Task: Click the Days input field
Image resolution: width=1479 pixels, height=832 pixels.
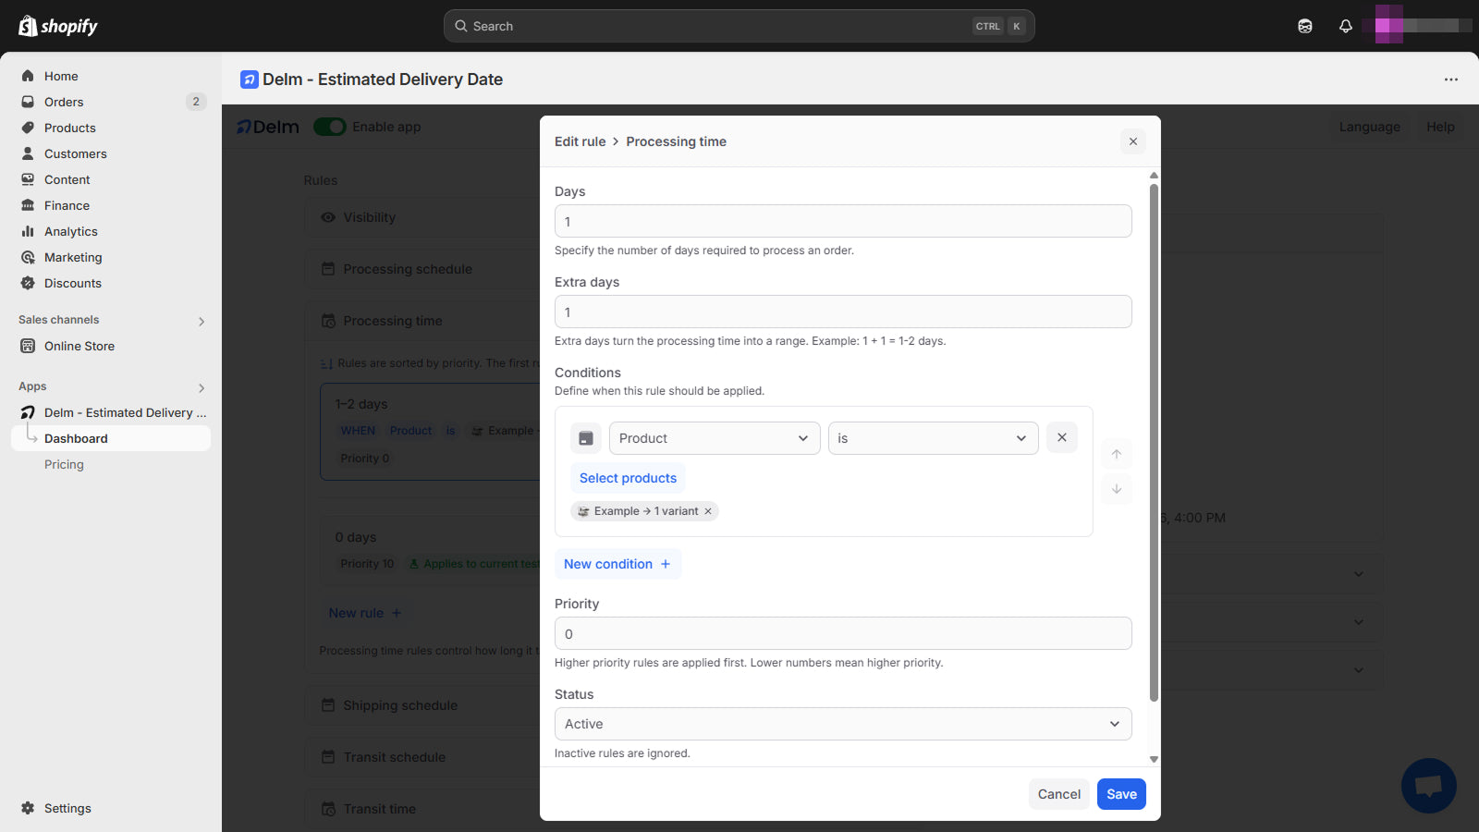Action: pyautogui.click(x=843, y=221)
